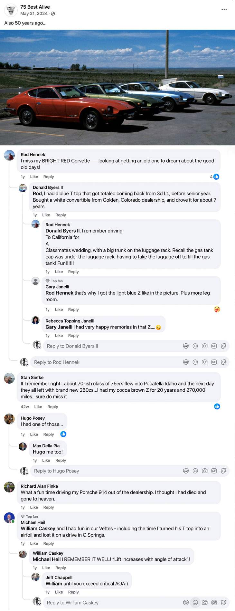Like Max Della Pia's "me too!" reply
The image size is (235, 611).
[x=46, y=461]
